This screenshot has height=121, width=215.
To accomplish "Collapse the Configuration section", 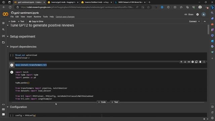I will (x=8, y=107).
